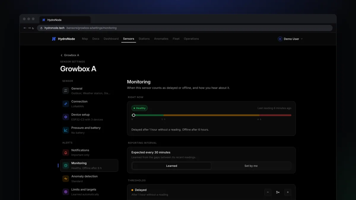This screenshot has height=200, width=356.
Task: Click the Healthy status badge
Action: pos(139,108)
